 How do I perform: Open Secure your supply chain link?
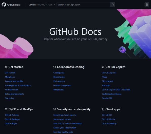pos(65,128)
